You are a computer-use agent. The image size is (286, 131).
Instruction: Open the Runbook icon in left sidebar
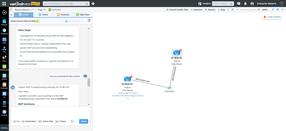click(x=4, y=85)
